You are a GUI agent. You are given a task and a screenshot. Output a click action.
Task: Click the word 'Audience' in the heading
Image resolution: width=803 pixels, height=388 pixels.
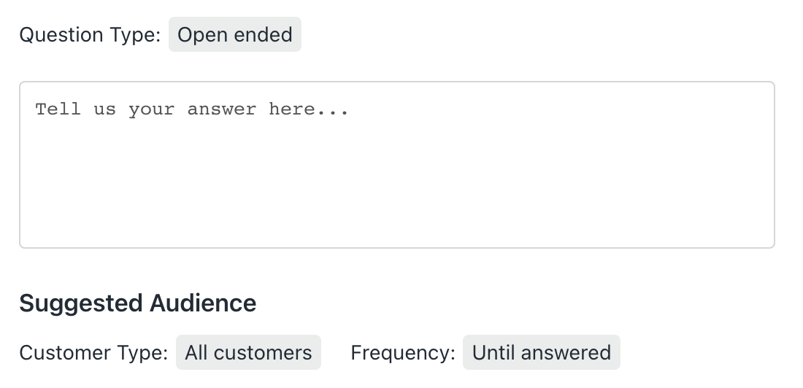(x=203, y=303)
